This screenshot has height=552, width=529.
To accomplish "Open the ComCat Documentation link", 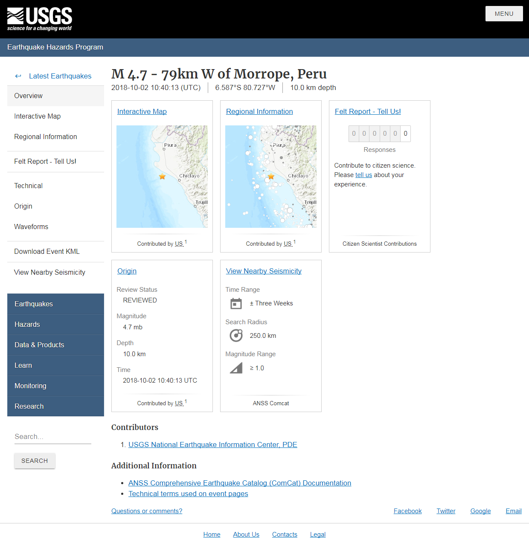I will (x=240, y=483).
